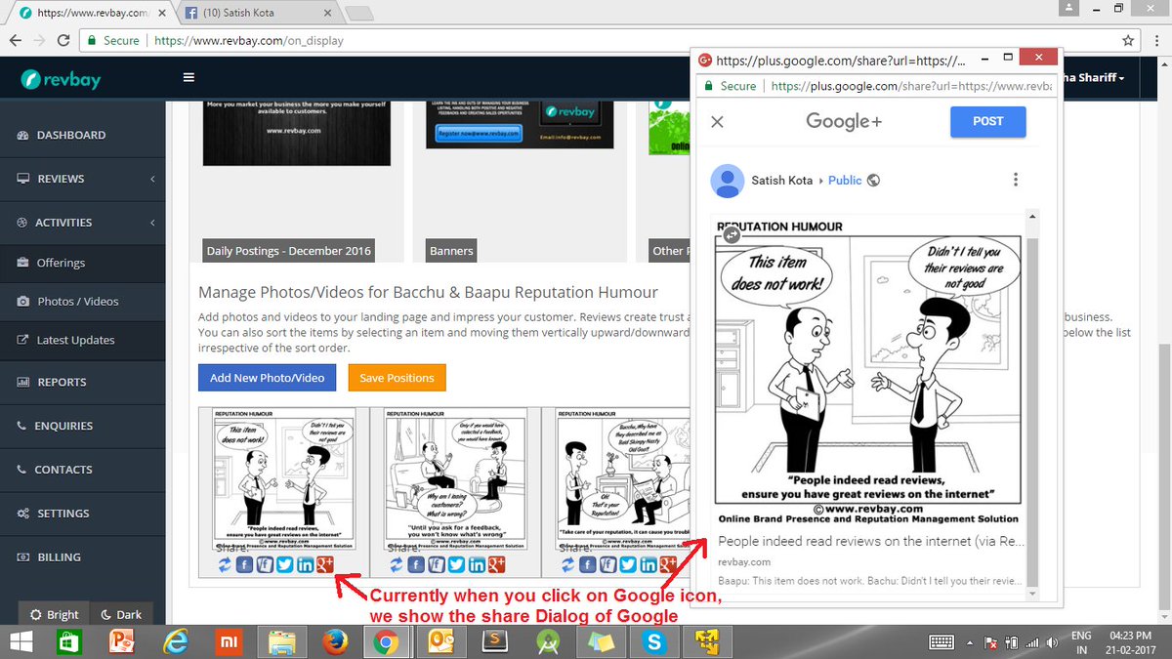Click refresh arrows under 'Why am I losing customers' cartoon
Screen dimensions: 1172x659
396,564
